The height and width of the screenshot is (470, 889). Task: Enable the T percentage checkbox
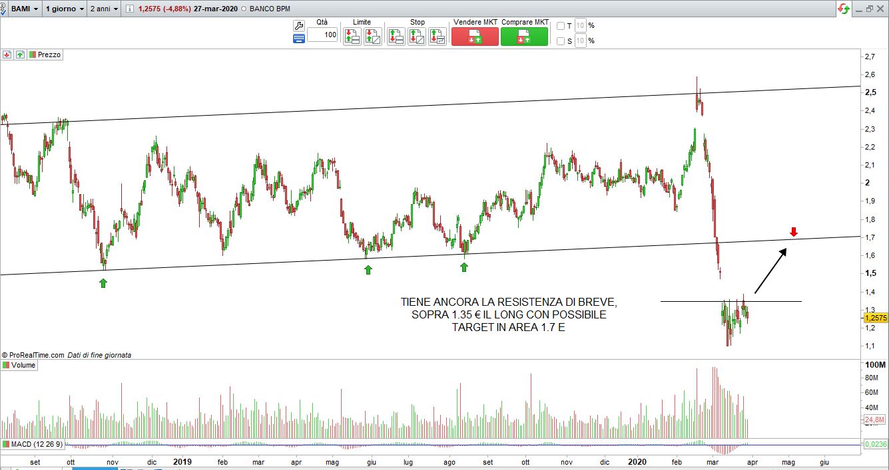560,26
